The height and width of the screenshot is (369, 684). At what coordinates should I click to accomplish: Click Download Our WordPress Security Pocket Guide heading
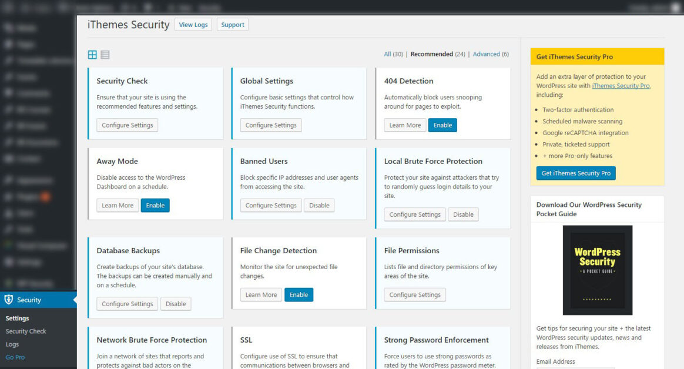pyautogui.click(x=589, y=209)
